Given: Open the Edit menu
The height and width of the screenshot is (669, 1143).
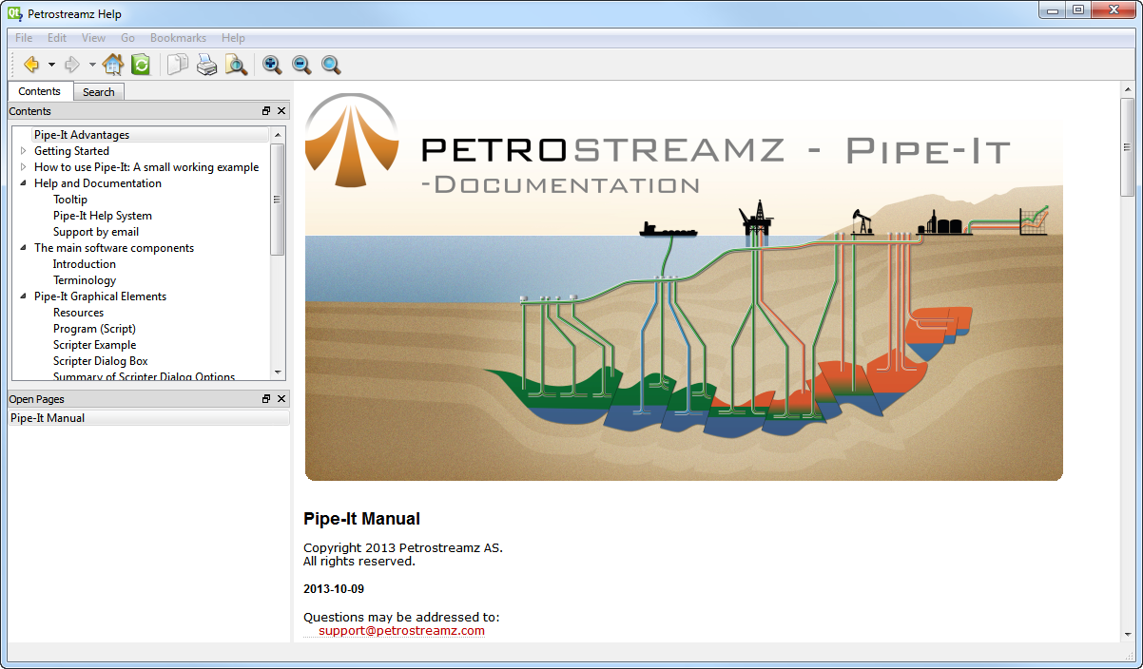Looking at the screenshot, I should 57,38.
